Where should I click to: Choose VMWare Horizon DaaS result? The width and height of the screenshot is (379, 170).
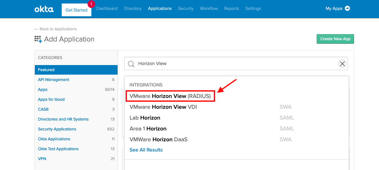pos(159,139)
